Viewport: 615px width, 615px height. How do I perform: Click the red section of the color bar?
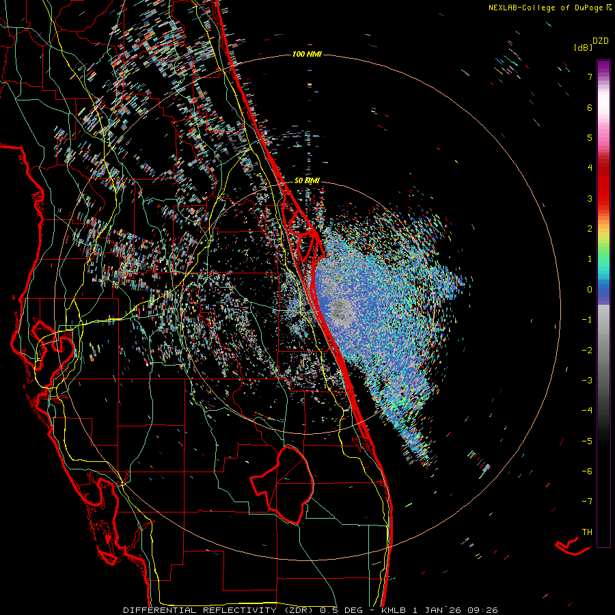[603, 184]
